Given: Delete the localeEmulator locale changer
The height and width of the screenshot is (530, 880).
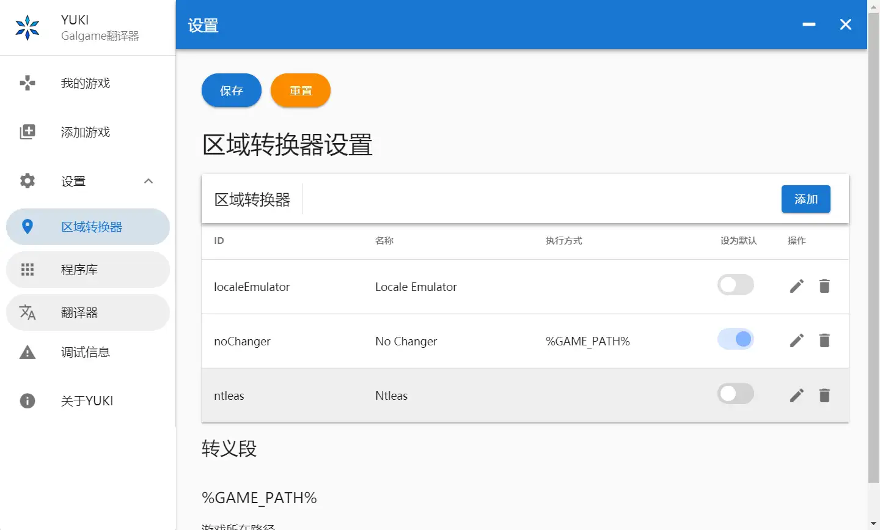Looking at the screenshot, I should [x=824, y=286].
